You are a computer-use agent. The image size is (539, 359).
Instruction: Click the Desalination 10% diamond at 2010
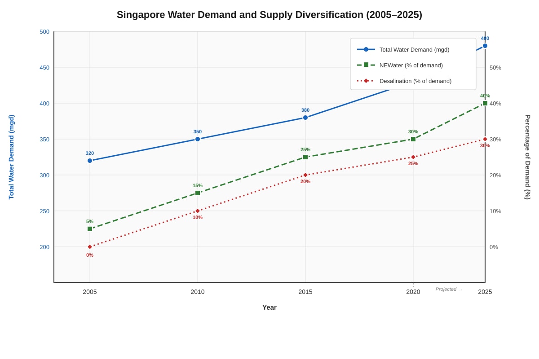coord(198,211)
